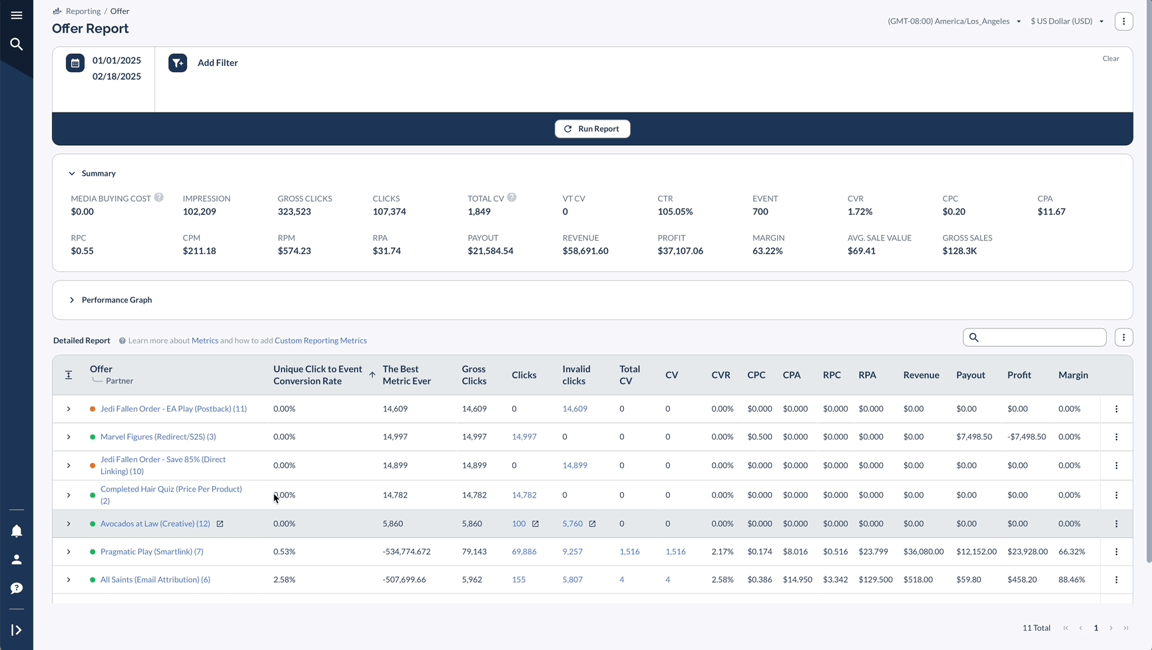
Task: Sort by Revenue column header
Action: pyautogui.click(x=921, y=376)
